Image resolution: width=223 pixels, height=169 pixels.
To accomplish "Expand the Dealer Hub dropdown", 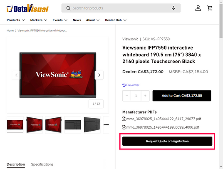I will [x=116, y=20].
